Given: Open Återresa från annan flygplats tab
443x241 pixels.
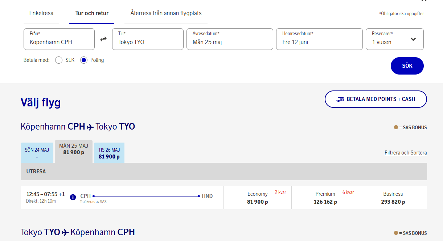Looking at the screenshot, I should click(166, 13).
